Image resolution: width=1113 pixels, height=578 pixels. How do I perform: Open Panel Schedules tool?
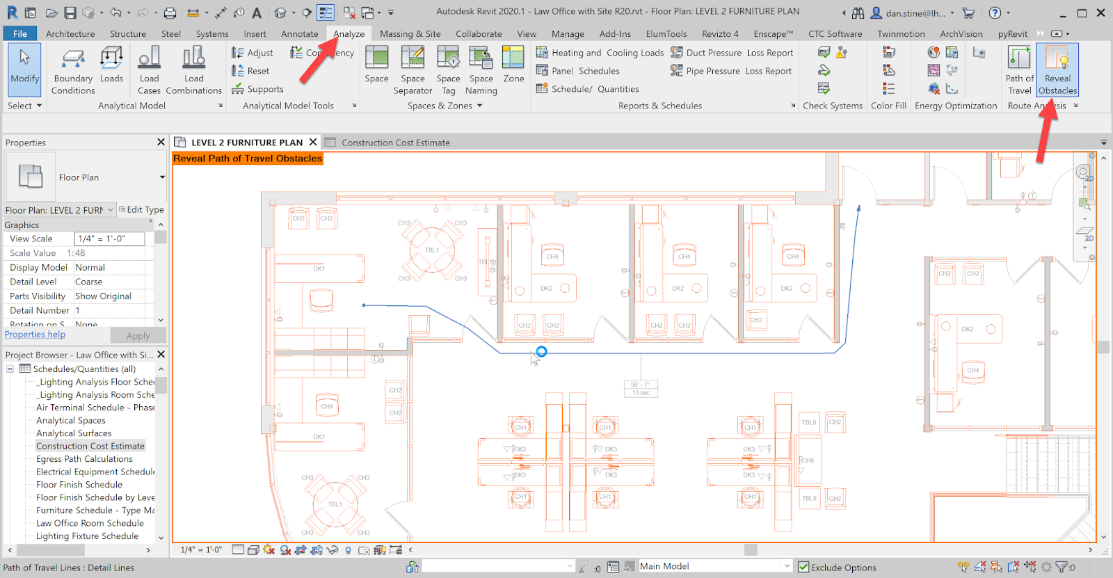(x=577, y=71)
